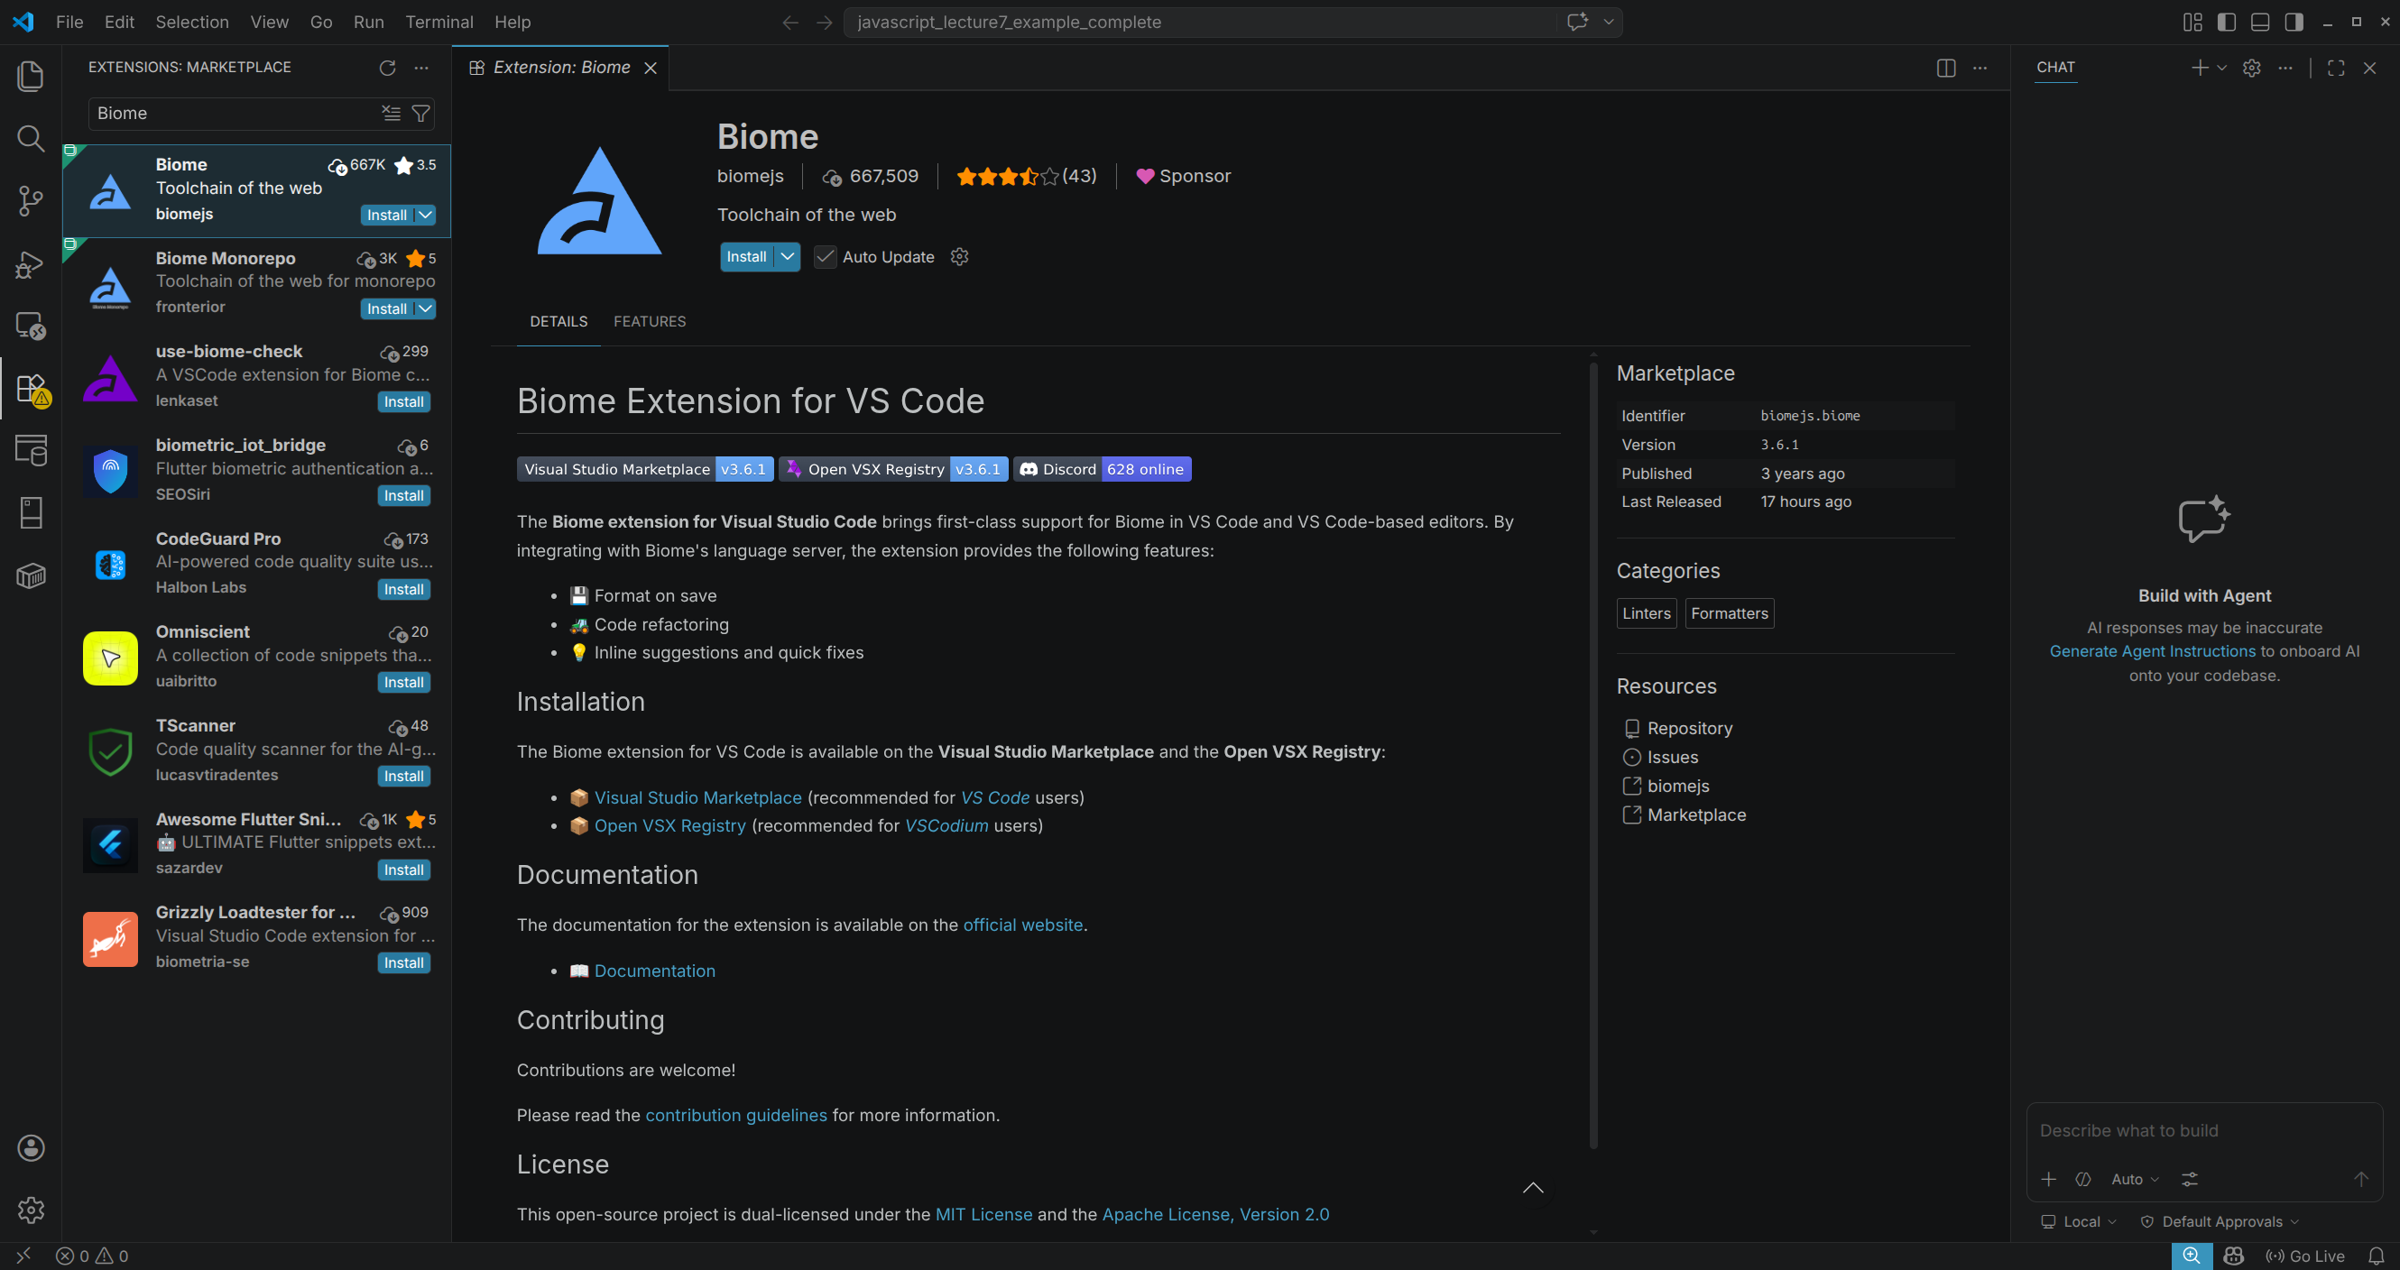Install the use-biome-check extension
The width and height of the screenshot is (2400, 1270).
[x=403, y=402]
